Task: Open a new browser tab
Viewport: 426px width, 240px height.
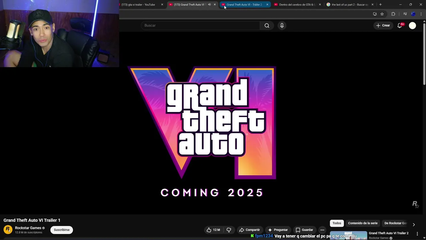Action: (380, 5)
